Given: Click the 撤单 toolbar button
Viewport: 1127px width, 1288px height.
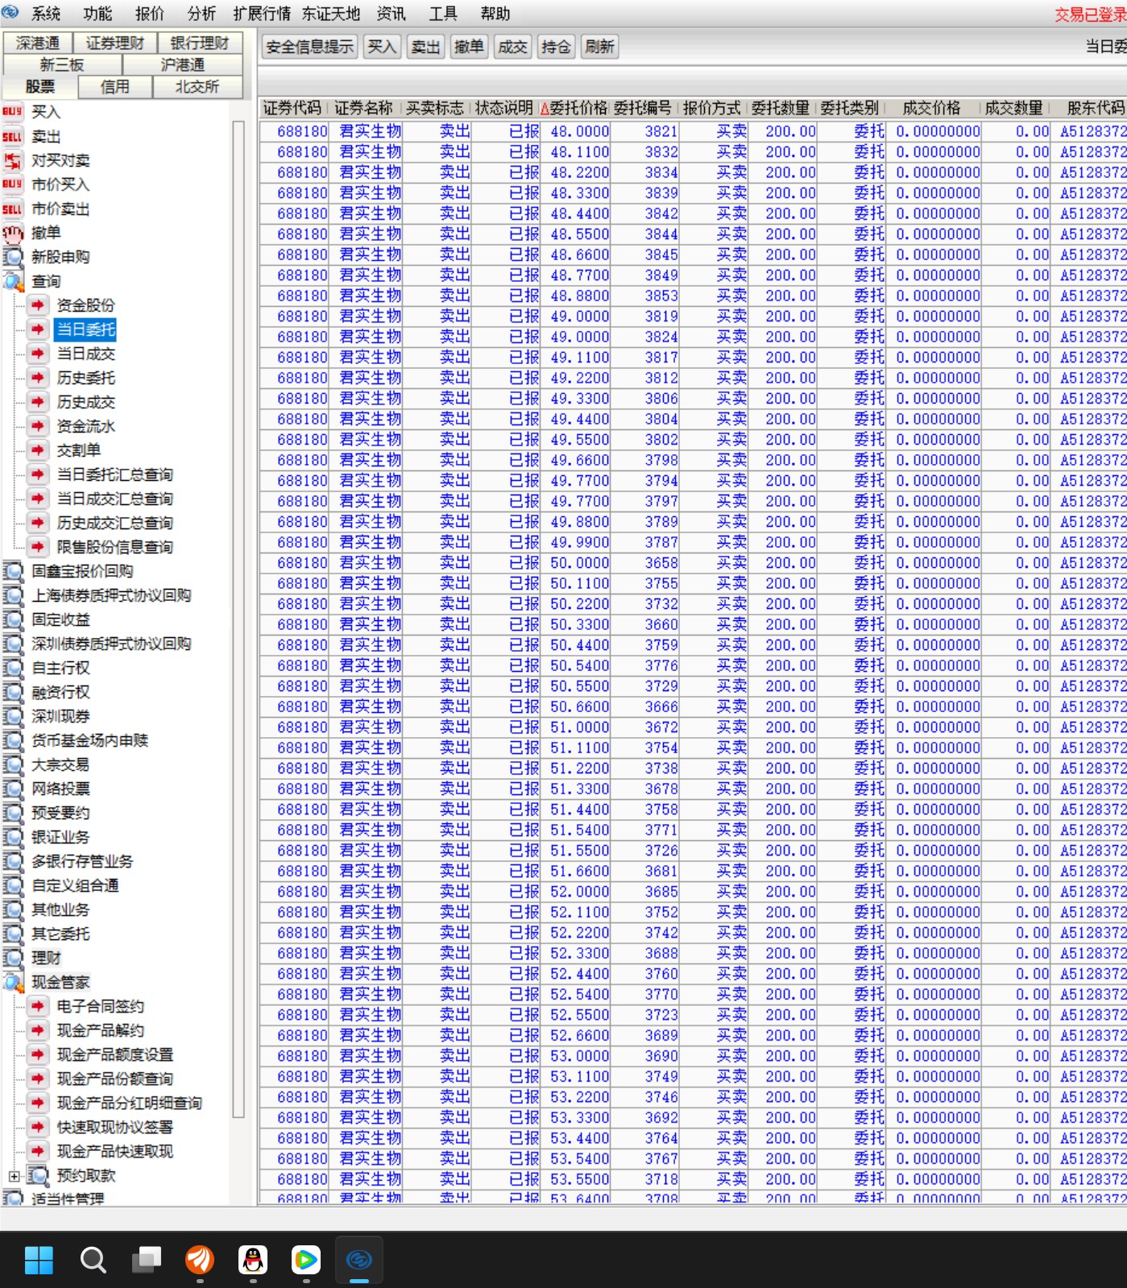Looking at the screenshot, I should coord(469,47).
